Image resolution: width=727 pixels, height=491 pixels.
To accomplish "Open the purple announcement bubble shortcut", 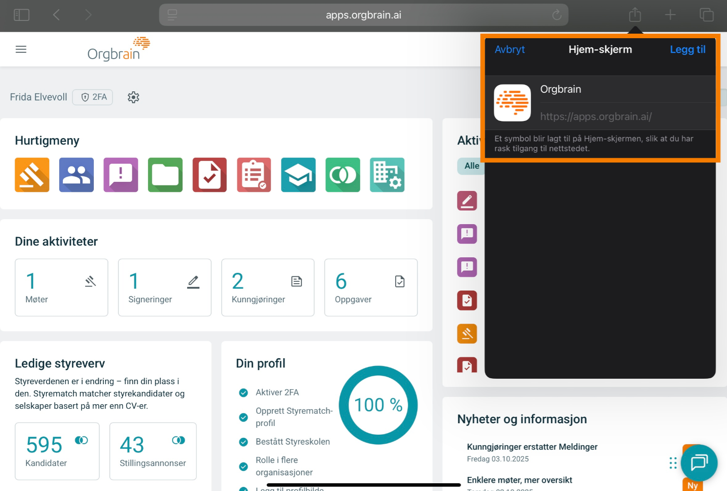I will click(x=121, y=175).
